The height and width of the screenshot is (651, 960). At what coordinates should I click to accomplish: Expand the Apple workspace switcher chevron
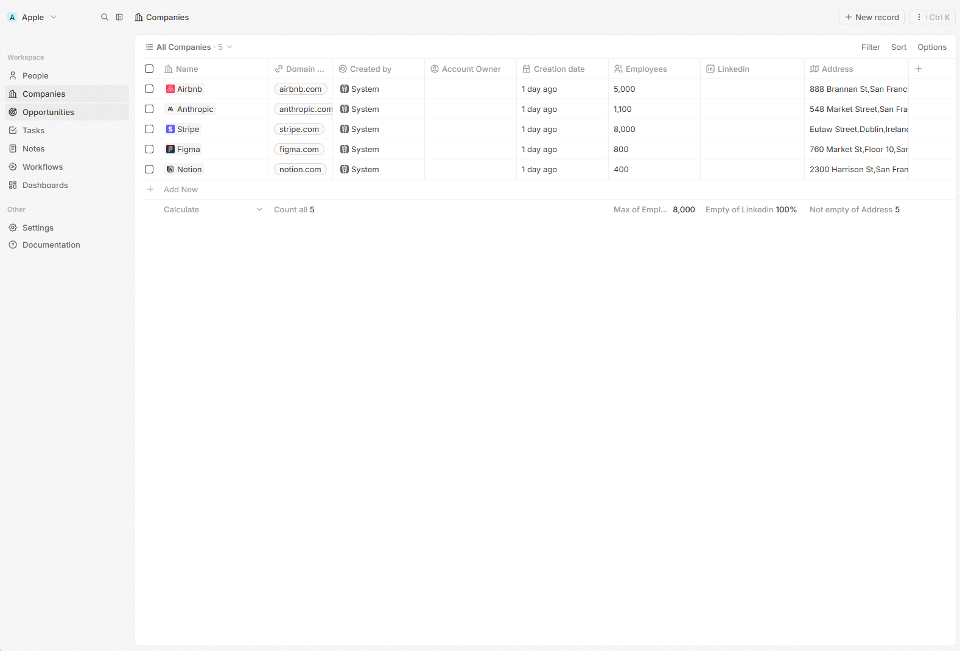point(54,17)
